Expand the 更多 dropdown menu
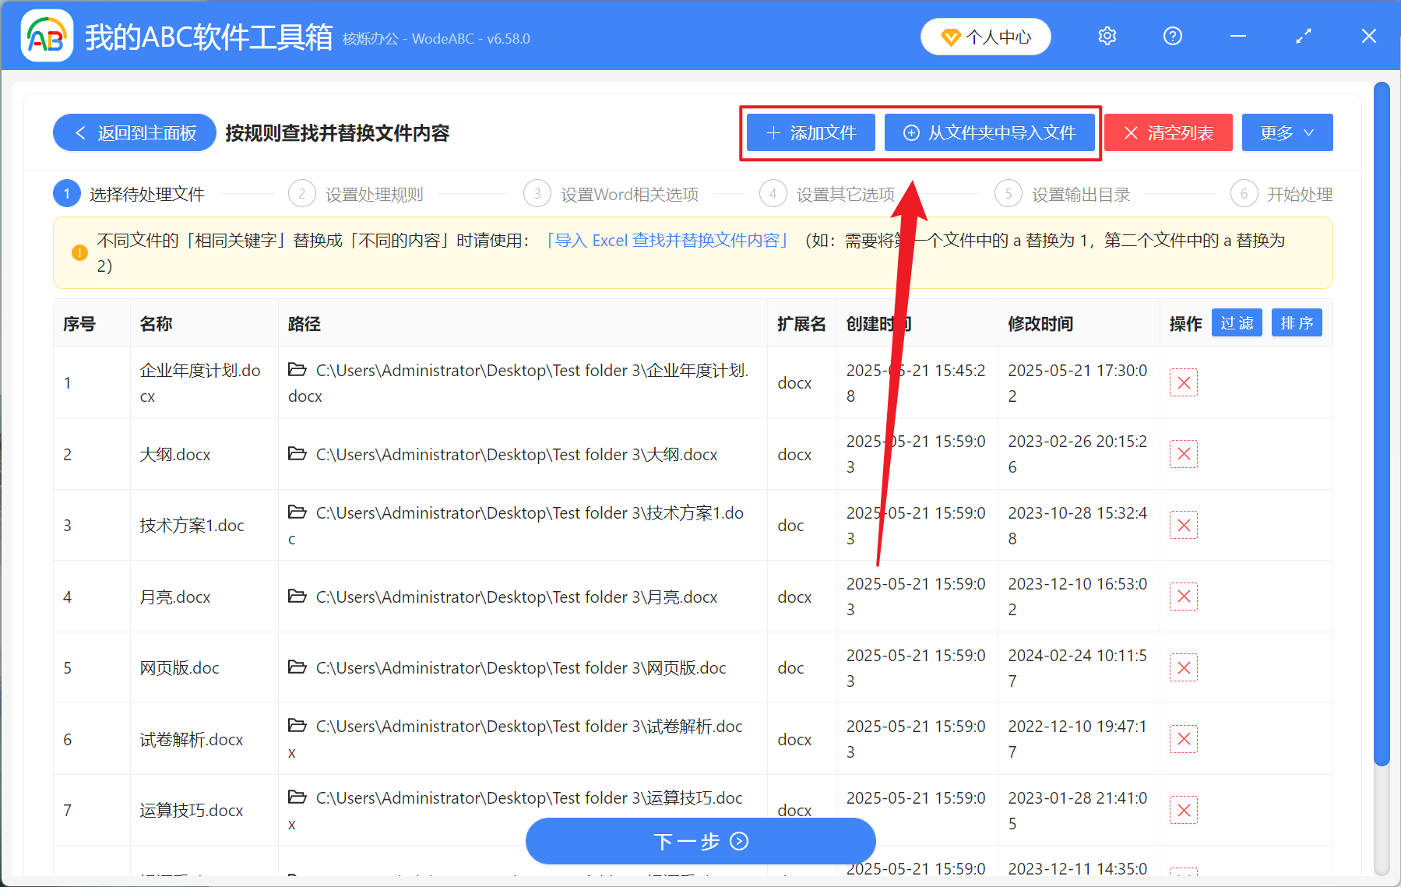 pos(1287,132)
